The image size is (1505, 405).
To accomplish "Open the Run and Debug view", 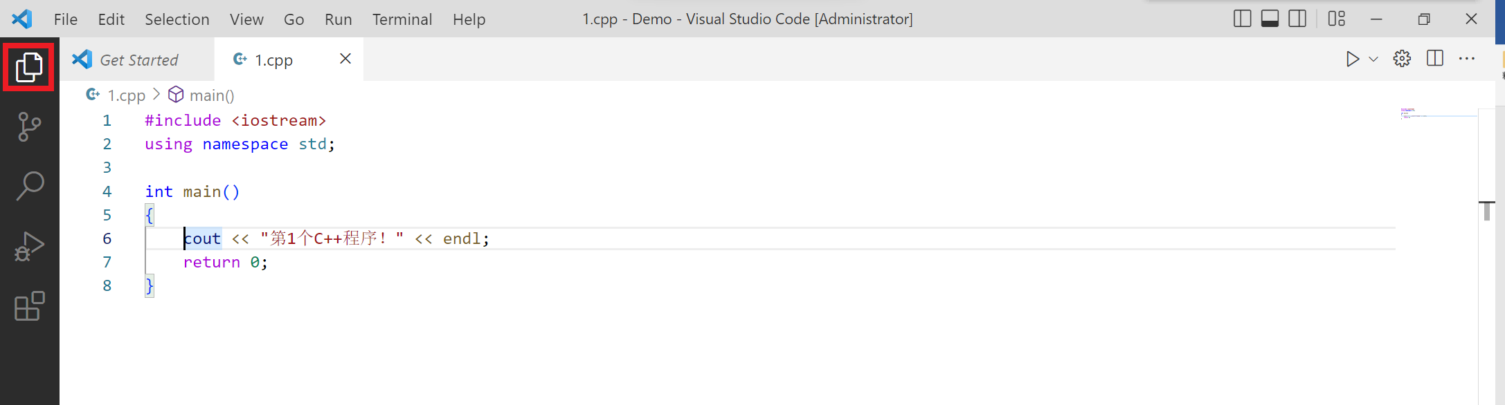I will (x=29, y=247).
